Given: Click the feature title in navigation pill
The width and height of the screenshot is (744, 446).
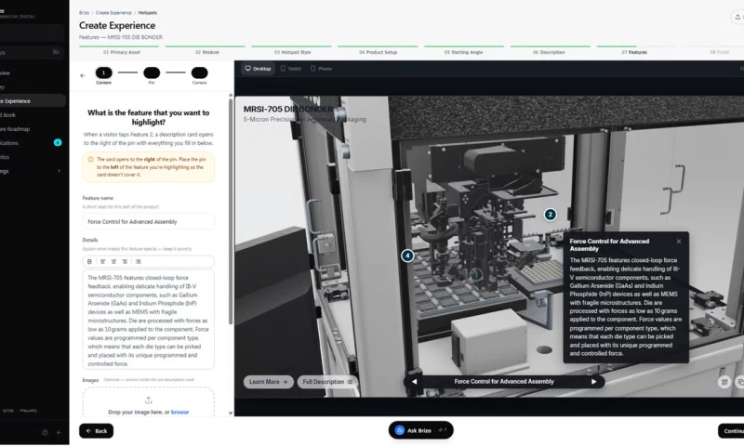Looking at the screenshot, I should (x=504, y=382).
